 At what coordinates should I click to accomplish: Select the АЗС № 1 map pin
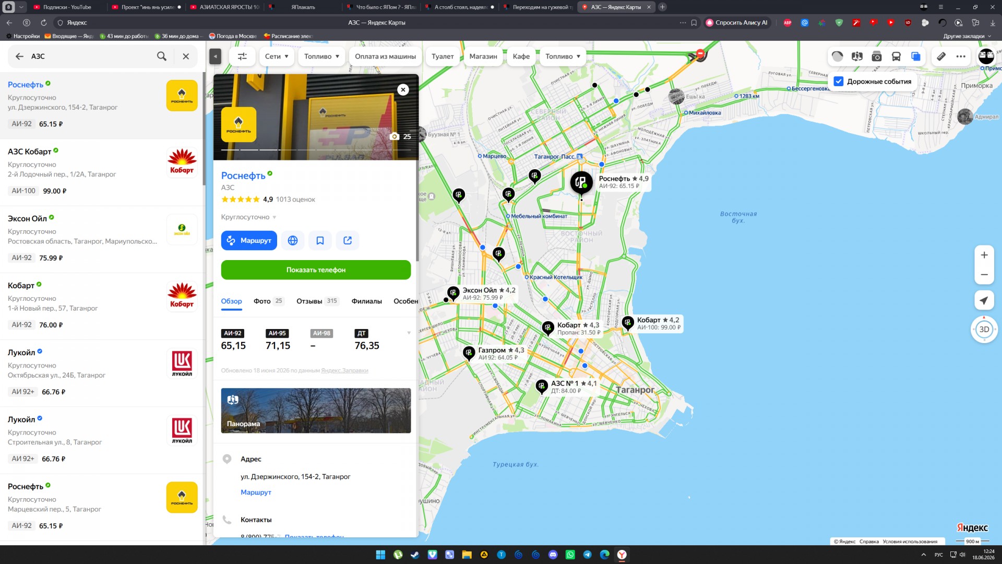(542, 386)
